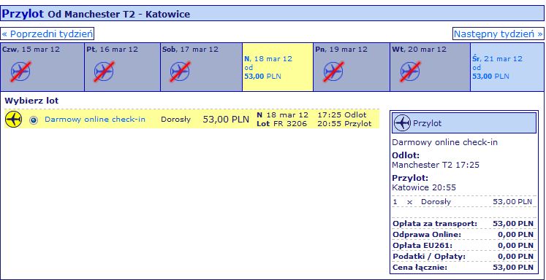Click the Darmowy online check-in fare link

[95, 120]
